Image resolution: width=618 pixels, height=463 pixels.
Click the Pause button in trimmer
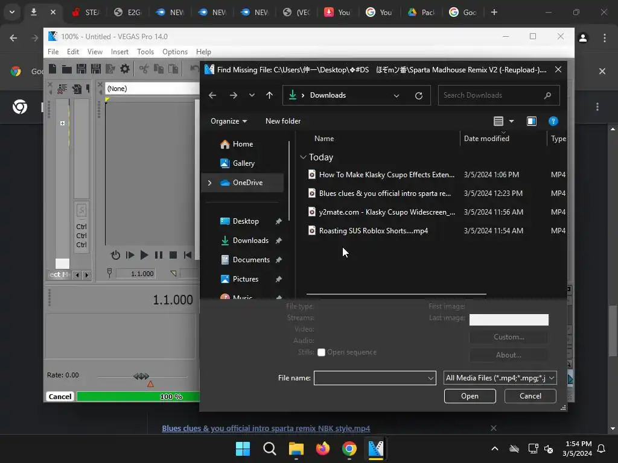(159, 255)
